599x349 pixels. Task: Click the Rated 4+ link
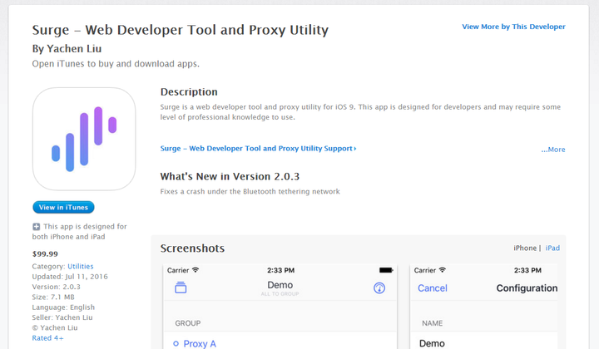[47, 338]
